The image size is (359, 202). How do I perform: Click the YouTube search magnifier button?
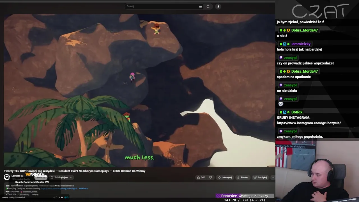click(x=208, y=6)
